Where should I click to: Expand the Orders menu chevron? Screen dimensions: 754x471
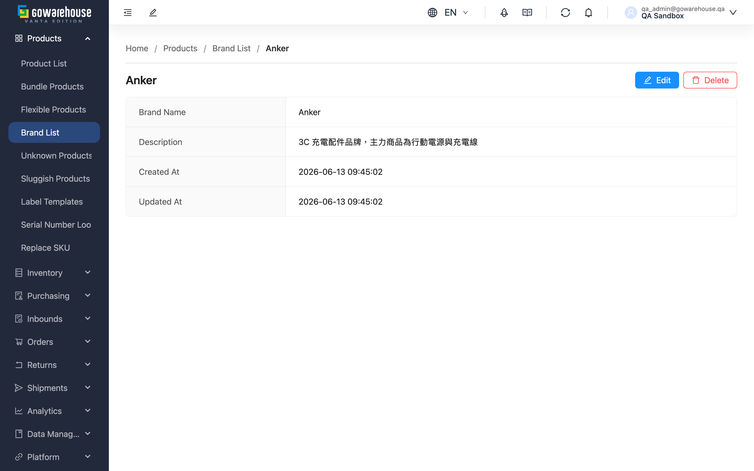pyautogui.click(x=87, y=341)
